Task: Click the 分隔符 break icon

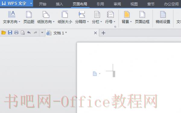Action: pos(82,14)
